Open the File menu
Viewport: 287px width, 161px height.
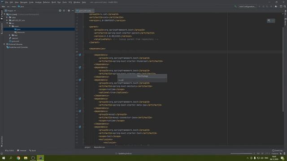(7, 2)
